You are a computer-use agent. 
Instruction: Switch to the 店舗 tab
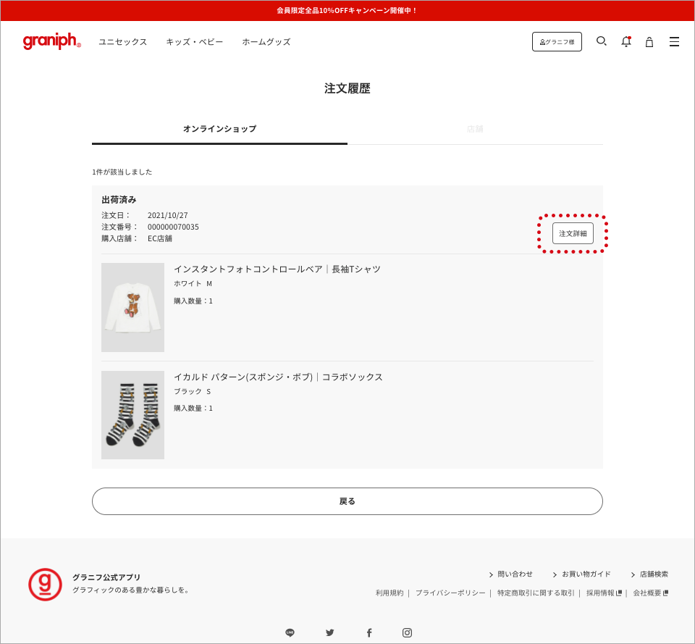pos(475,129)
